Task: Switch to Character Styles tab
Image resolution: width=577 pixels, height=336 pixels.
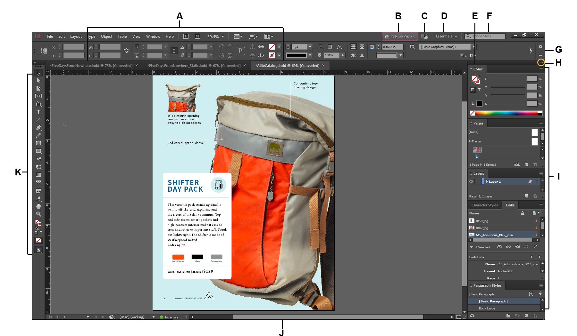Action: click(x=484, y=205)
